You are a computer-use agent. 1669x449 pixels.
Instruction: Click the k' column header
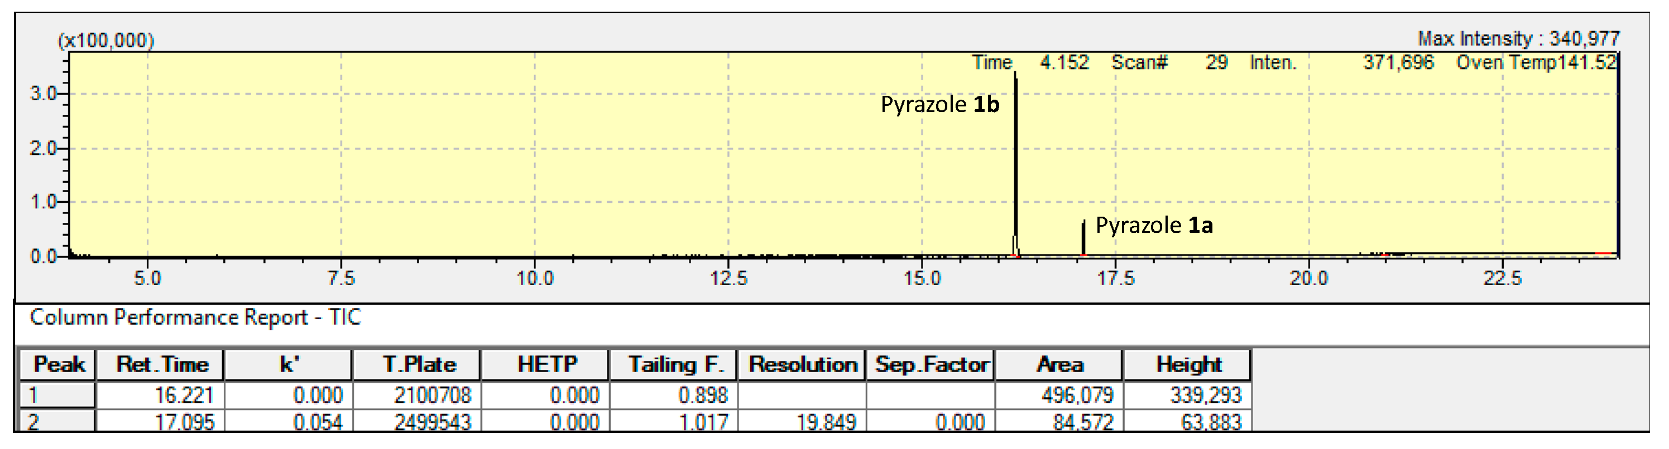tap(287, 365)
